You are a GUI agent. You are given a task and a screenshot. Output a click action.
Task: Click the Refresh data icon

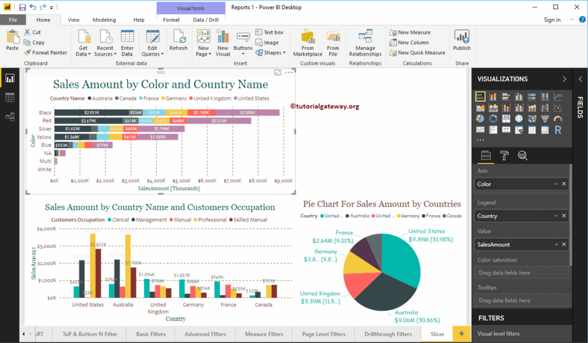(x=179, y=41)
